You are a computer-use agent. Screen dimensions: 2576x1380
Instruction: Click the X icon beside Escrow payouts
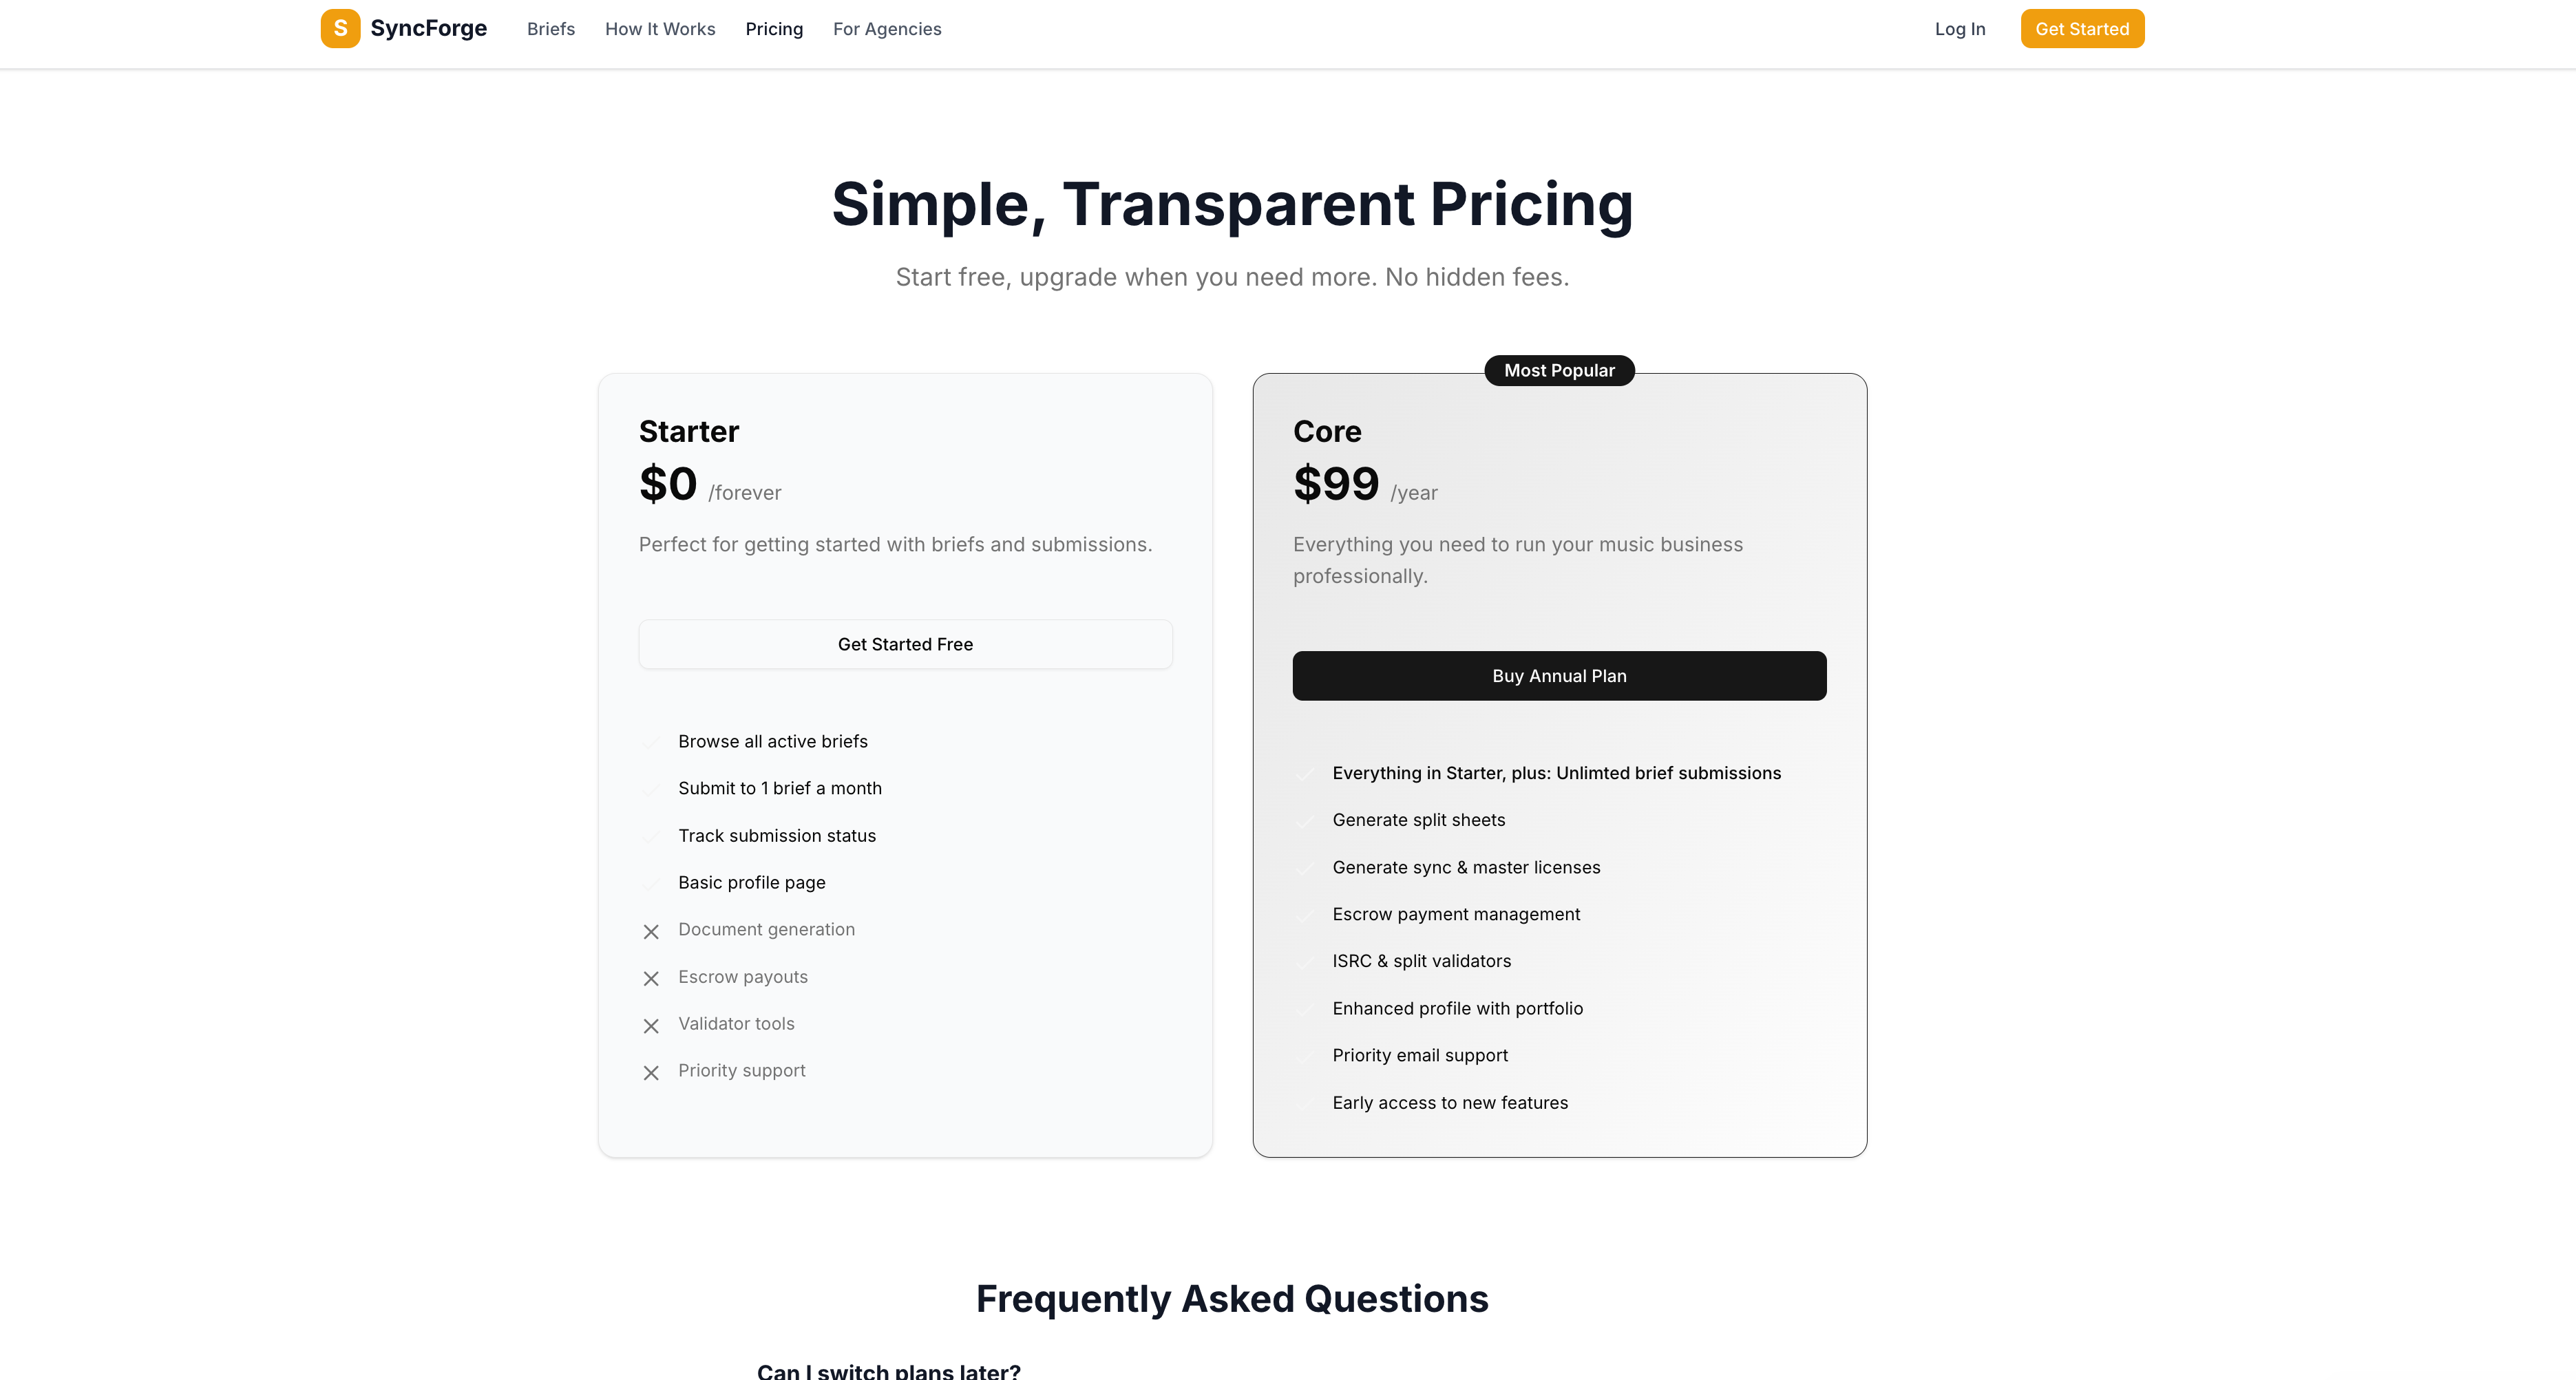click(651, 978)
